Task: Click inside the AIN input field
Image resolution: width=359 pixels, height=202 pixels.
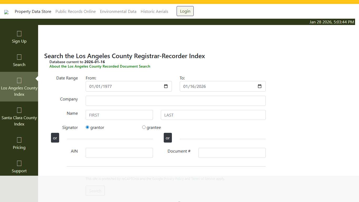Action: (119, 153)
